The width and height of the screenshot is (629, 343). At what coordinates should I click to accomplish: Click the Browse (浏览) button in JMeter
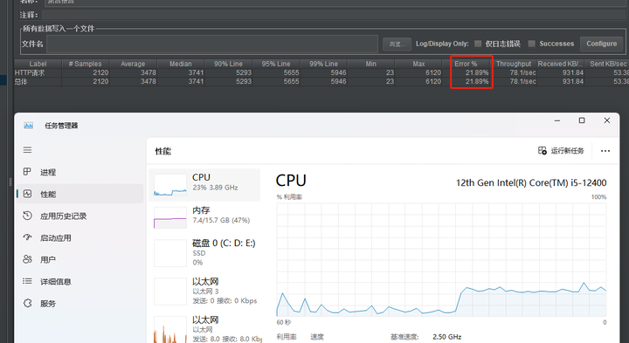point(397,45)
